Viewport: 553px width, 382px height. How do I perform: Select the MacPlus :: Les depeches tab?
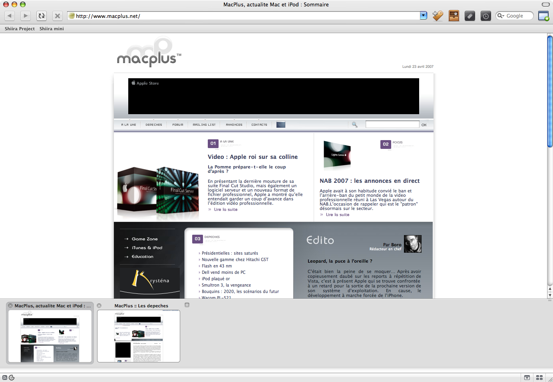click(x=141, y=306)
